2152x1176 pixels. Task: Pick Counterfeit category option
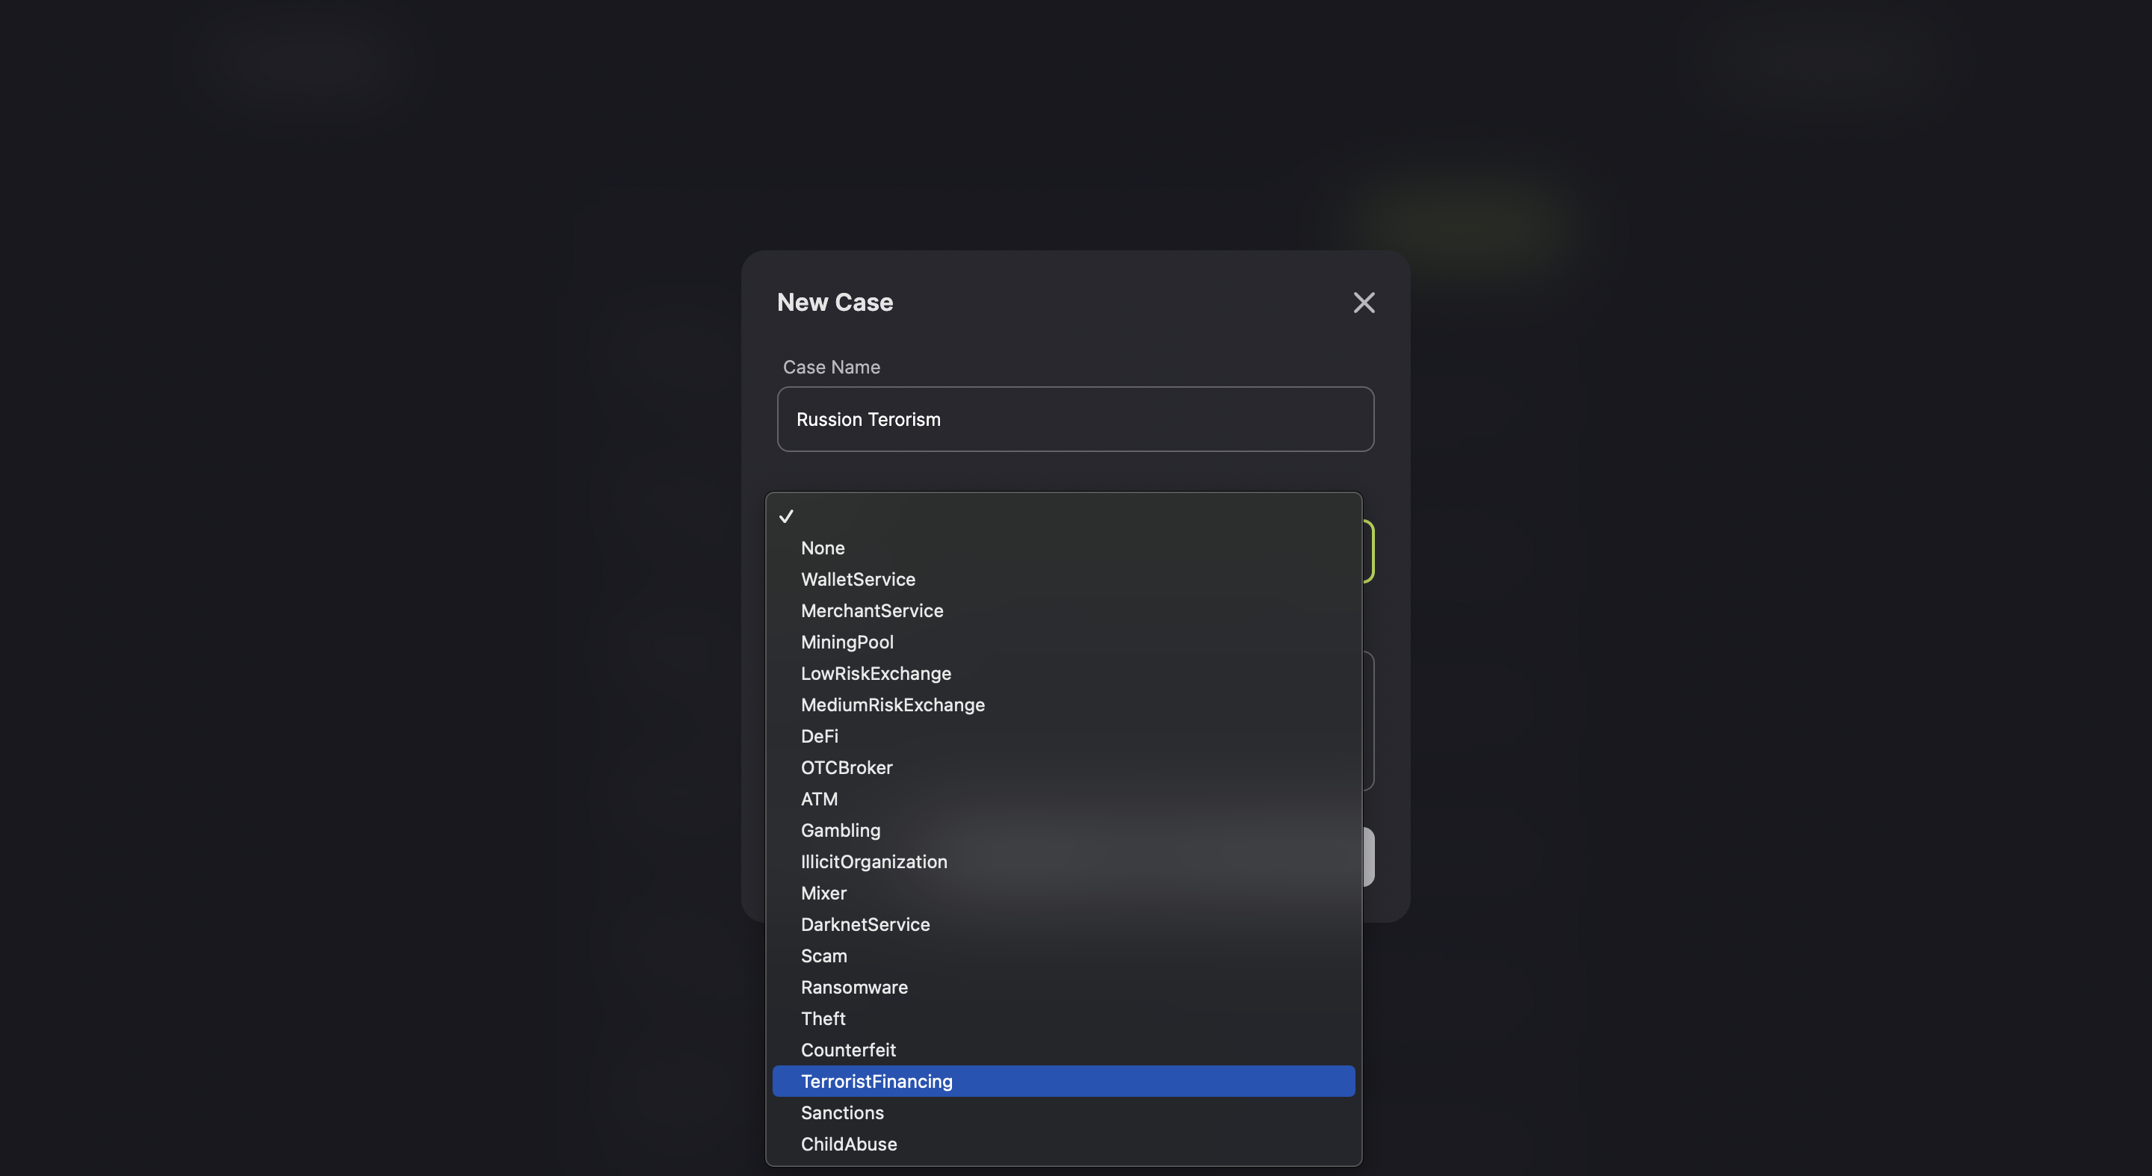click(848, 1049)
